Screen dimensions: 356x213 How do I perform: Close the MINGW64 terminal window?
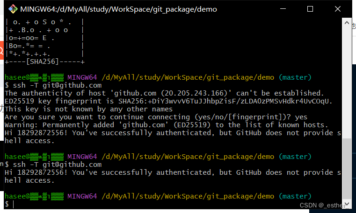pyautogui.click(x=338, y=9)
